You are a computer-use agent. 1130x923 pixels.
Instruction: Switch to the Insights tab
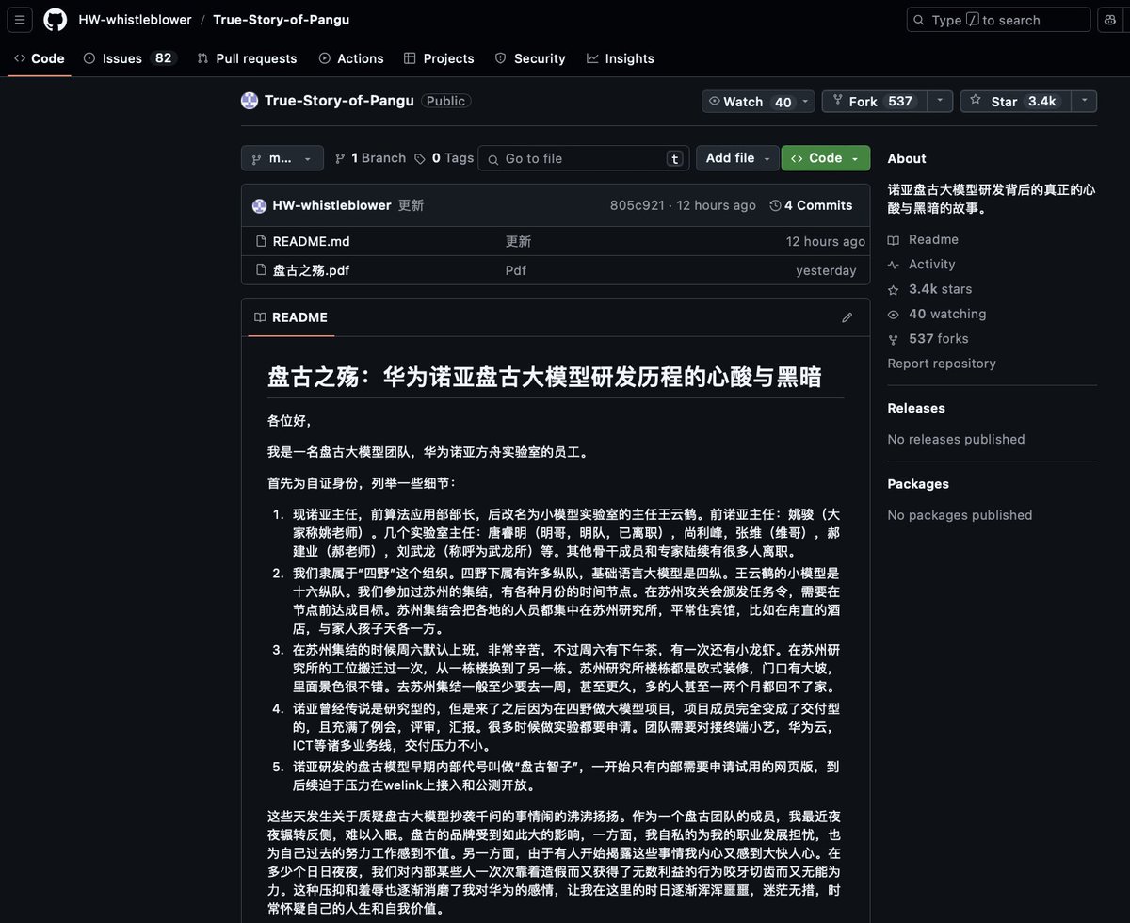tap(621, 58)
